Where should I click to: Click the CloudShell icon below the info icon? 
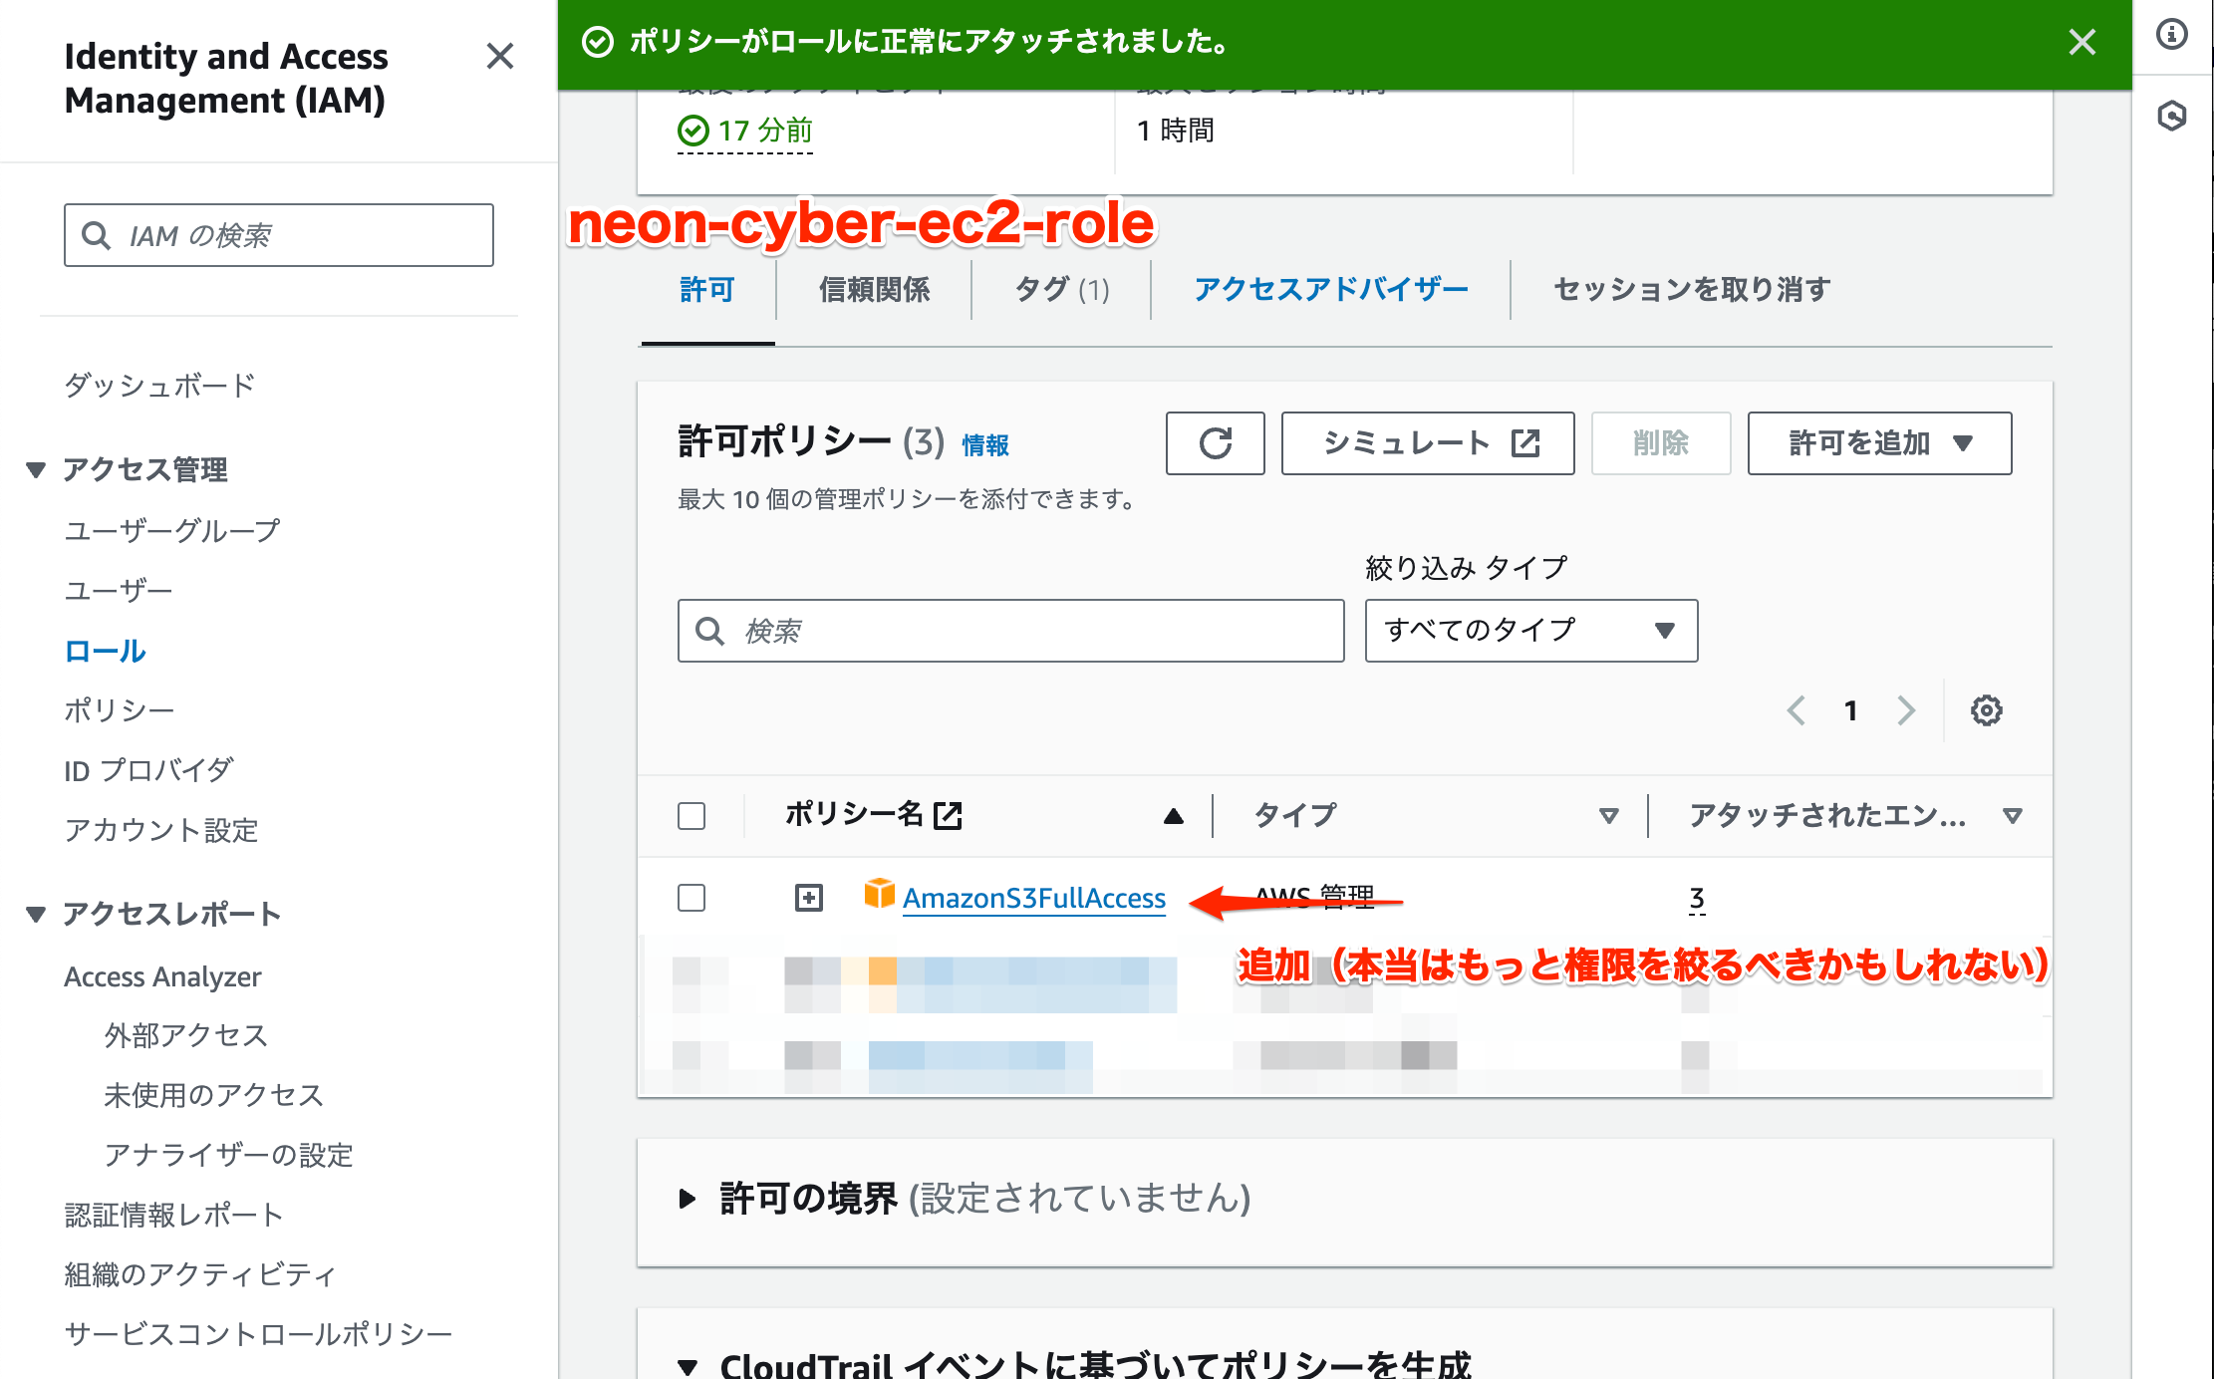click(x=2173, y=117)
